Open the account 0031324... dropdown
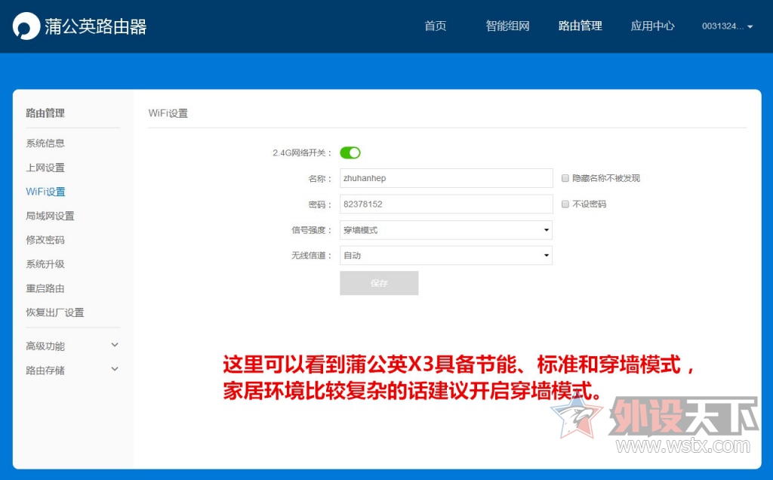This screenshot has height=480, width=773. [727, 26]
